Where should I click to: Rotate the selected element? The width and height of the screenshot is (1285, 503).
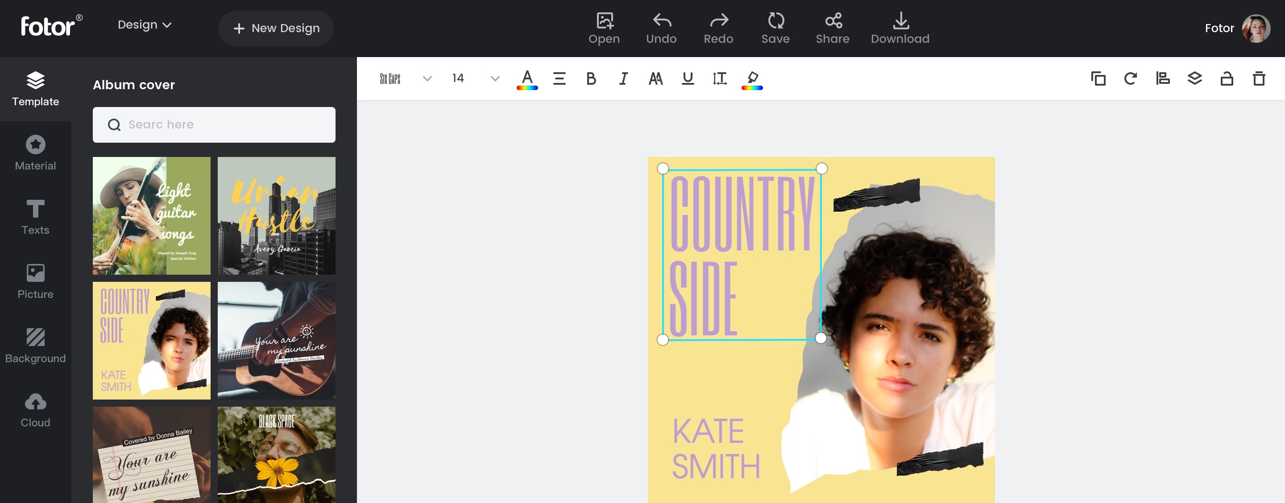pos(1130,79)
